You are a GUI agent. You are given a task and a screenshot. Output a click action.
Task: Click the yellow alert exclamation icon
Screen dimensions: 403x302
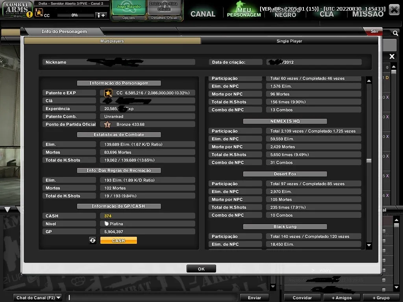tap(30, 15)
